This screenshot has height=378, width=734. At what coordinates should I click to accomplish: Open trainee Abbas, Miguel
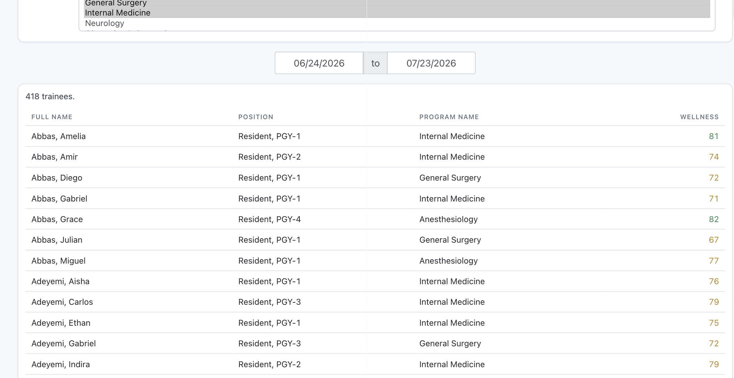tap(58, 261)
